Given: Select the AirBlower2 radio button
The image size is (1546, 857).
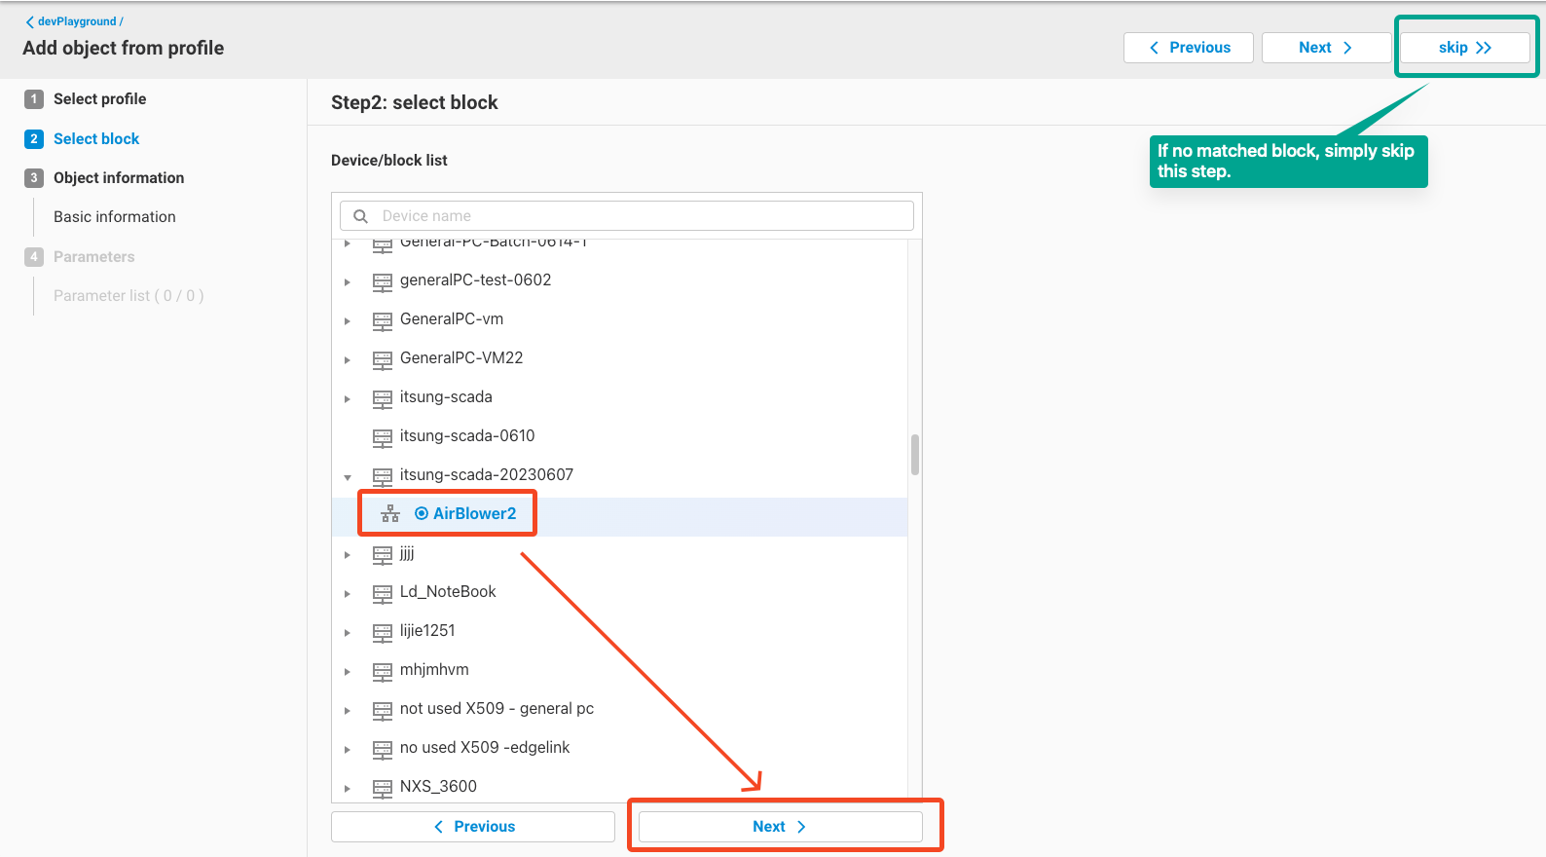Looking at the screenshot, I should tap(422, 514).
